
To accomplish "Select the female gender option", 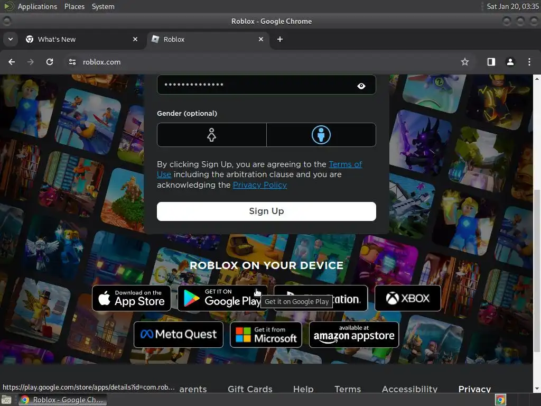I will click(211, 135).
